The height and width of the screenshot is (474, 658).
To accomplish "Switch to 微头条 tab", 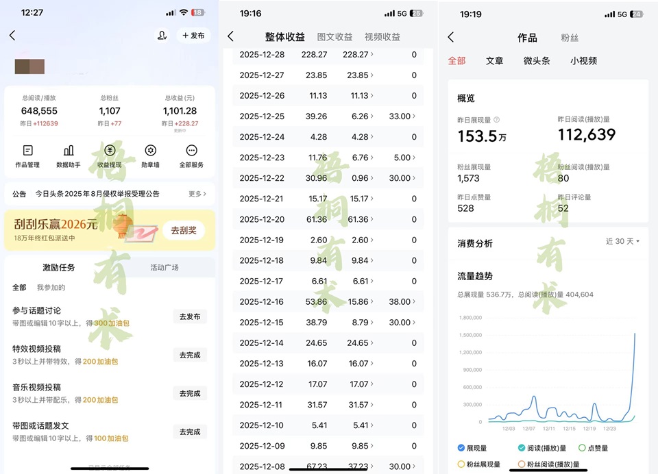I will click(537, 61).
